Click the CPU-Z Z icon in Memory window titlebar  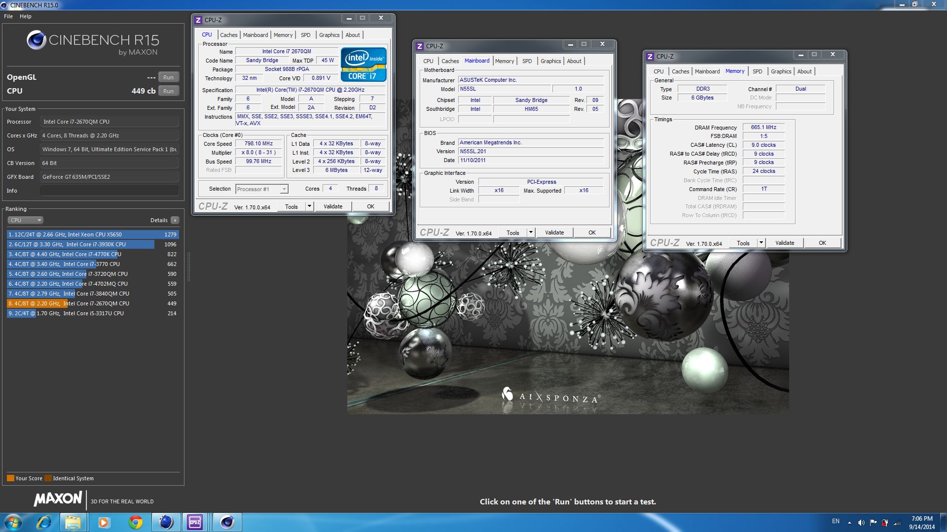(650, 57)
